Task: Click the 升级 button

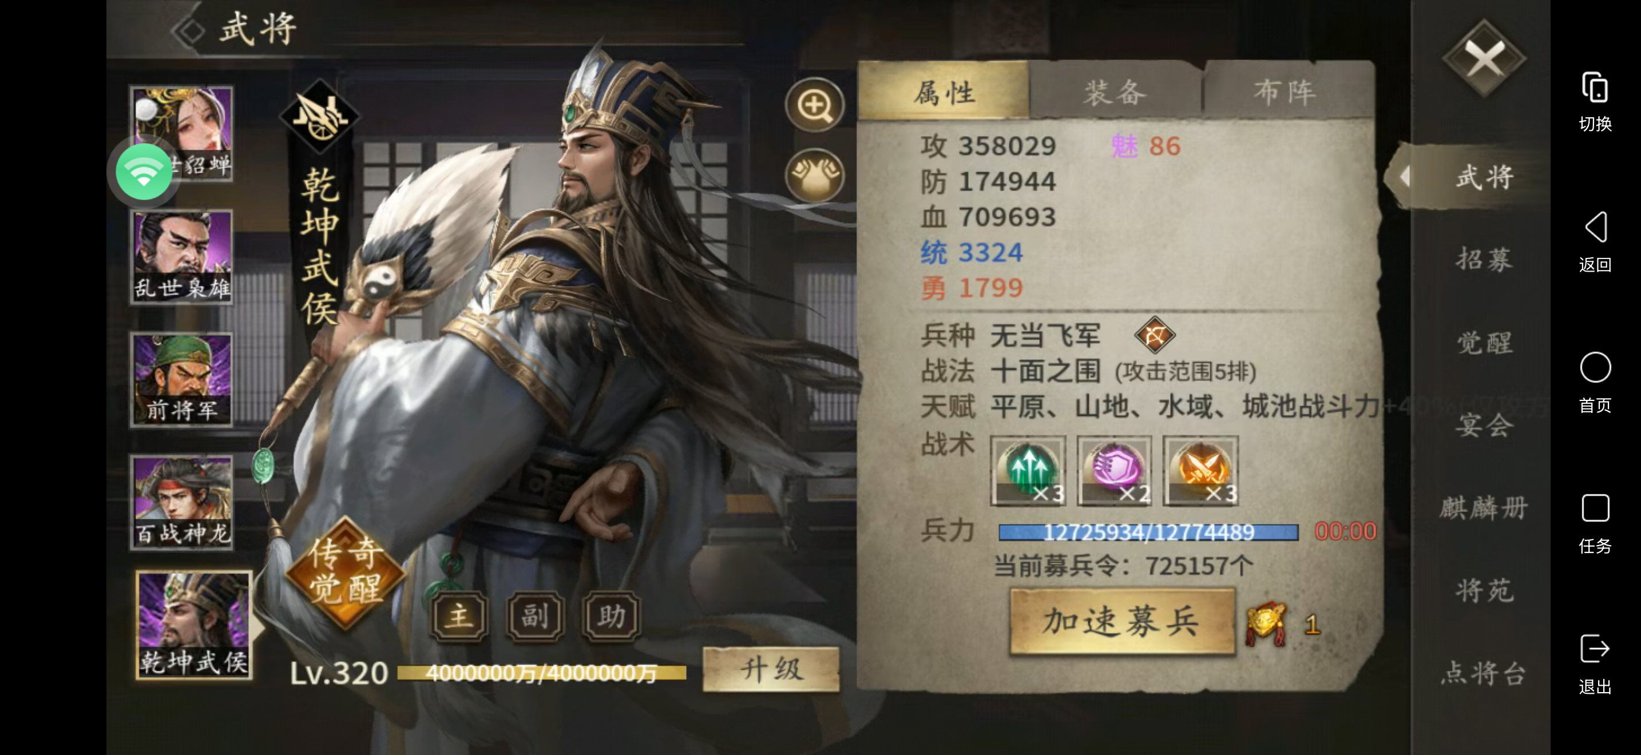Action: click(x=771, y=669)
